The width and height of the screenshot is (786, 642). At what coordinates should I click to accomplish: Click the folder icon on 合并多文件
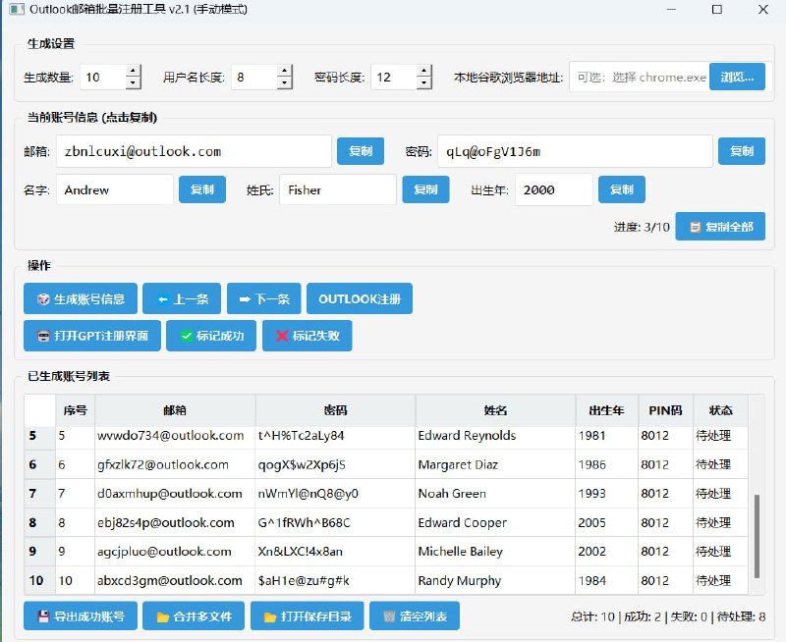click(162, 616)
